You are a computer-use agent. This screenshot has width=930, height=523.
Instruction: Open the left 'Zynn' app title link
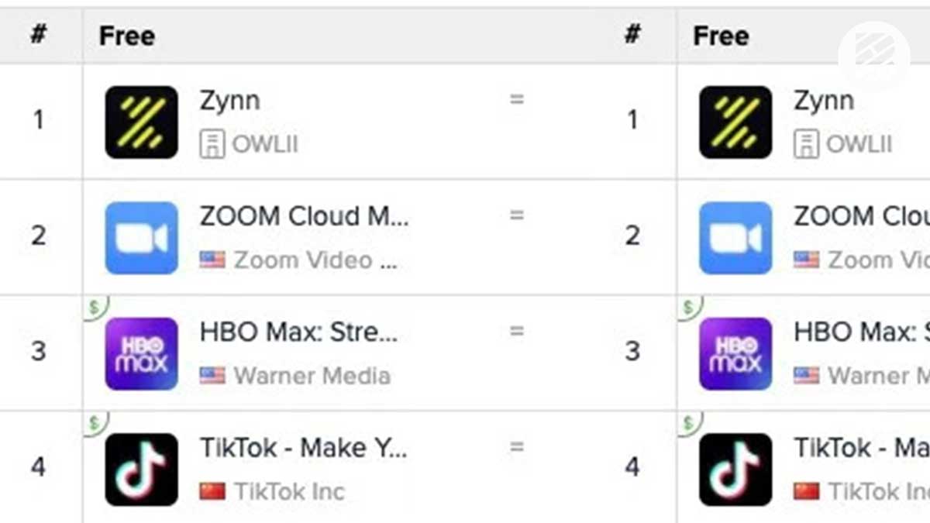229,101
